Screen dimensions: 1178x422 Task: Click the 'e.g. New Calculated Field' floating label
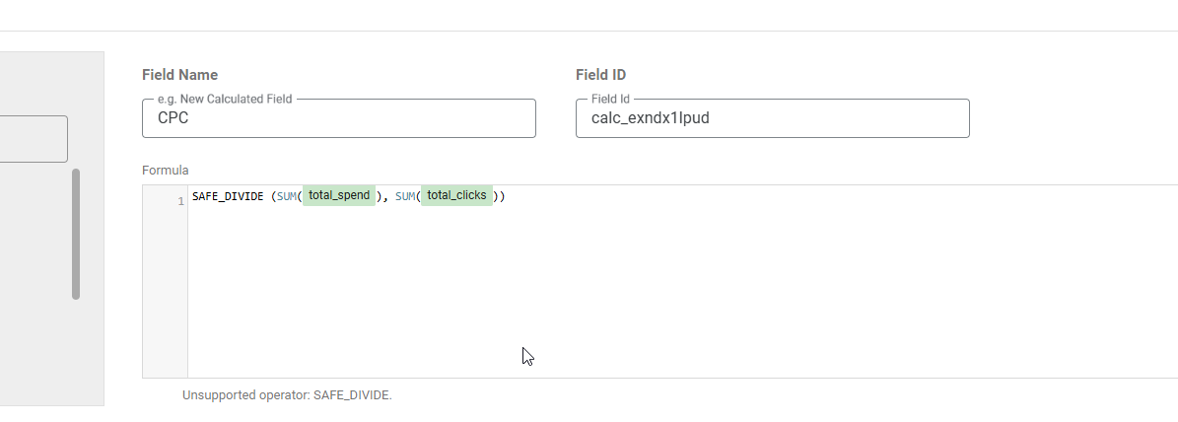pyautogui.click(x=225, y=100)
